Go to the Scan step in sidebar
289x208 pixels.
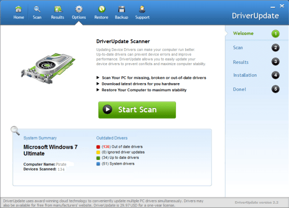(x=238, y=48)
